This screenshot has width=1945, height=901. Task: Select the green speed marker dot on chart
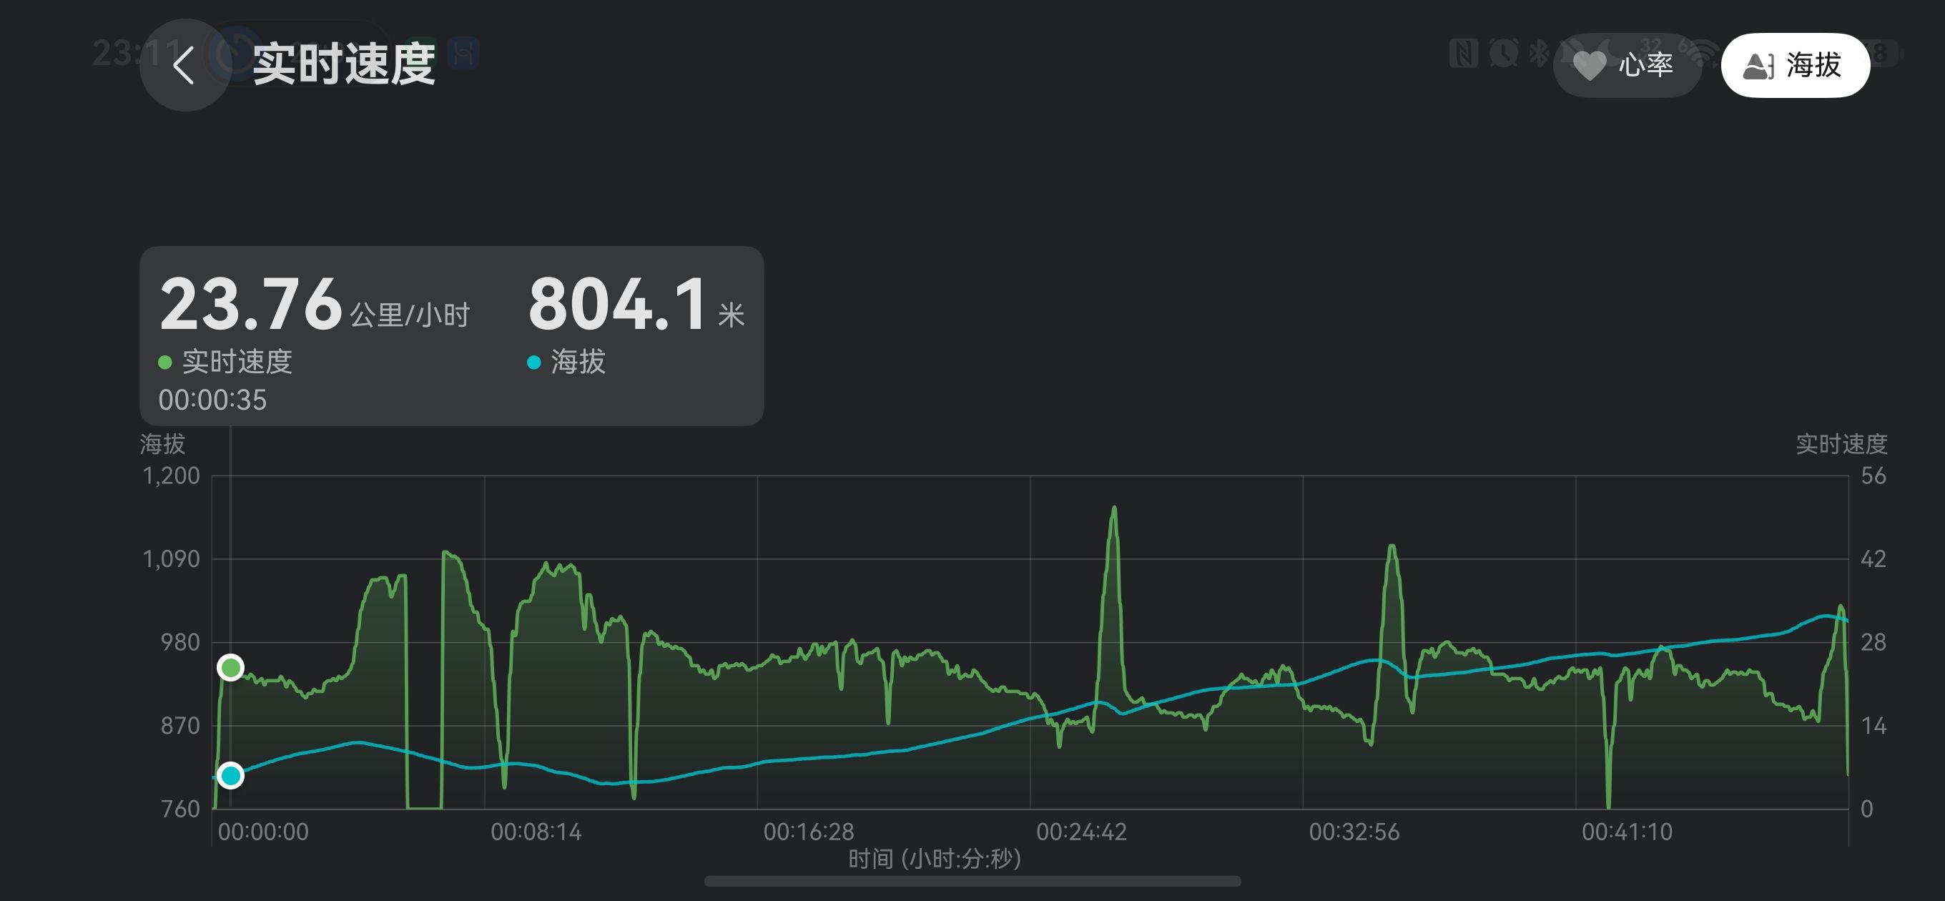(230, 668)
